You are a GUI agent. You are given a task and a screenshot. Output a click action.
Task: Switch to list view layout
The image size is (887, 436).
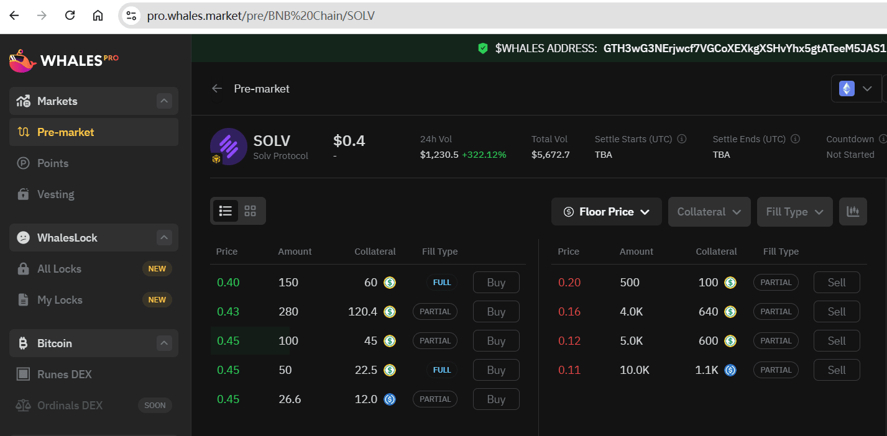tap(226, 211)
